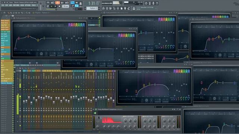Open the VIEW menu
Screen dimensions: 239x134
22,5
